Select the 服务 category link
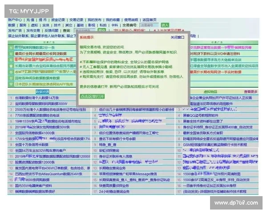267x214 pixels. coord(23,25)
